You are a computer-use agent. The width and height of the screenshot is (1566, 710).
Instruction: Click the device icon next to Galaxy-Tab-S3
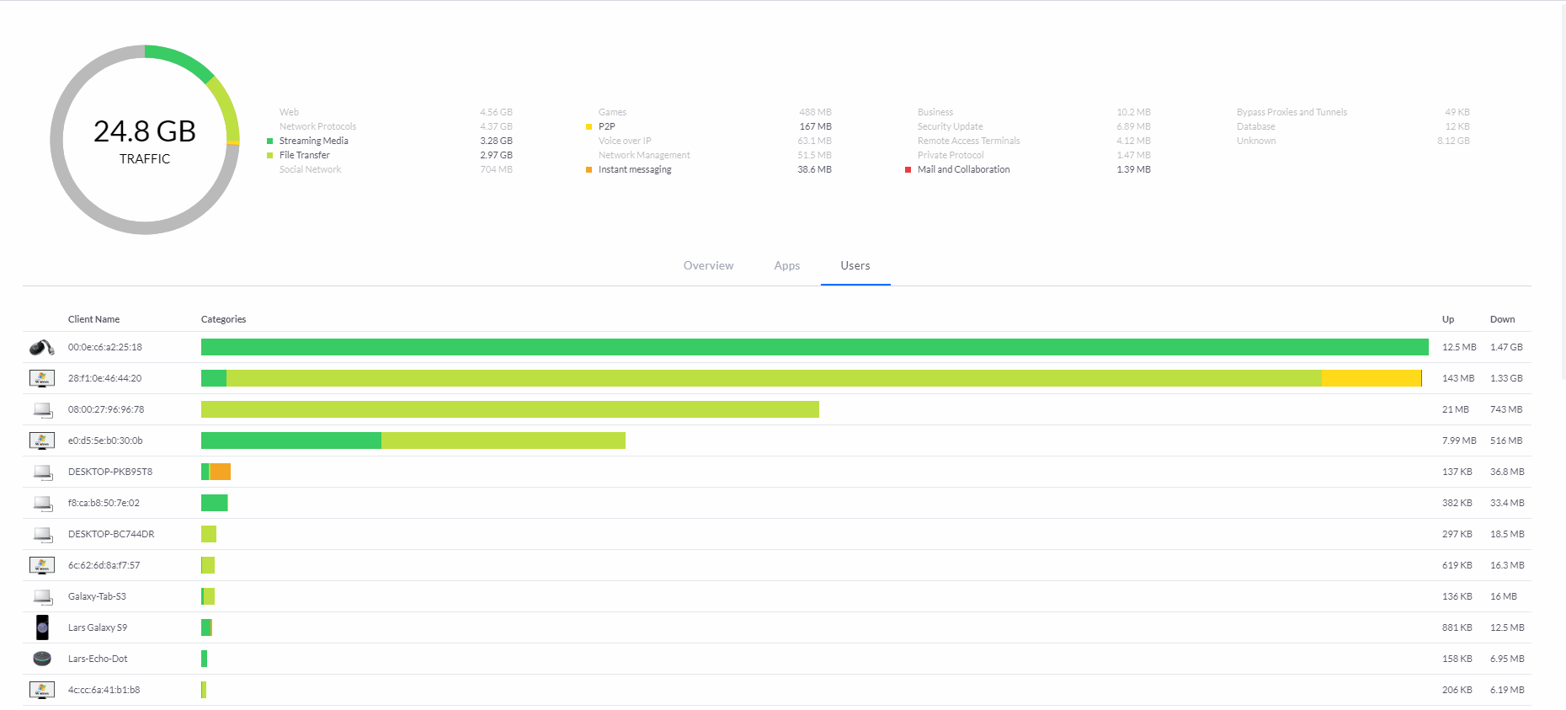tap(42, 596)
